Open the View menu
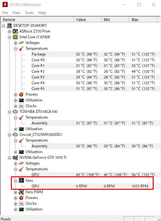The width and height of the screenshot is (161, 221). [x=16, y=13]
